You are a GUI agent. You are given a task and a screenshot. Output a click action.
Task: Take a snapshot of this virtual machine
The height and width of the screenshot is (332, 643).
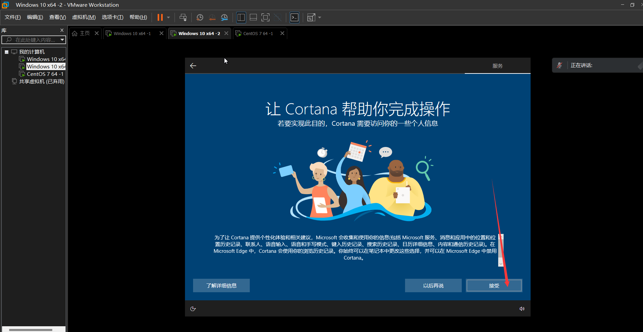[x=200, y=18]
